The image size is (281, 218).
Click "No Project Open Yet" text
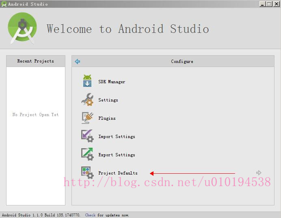[x=35, y=114]
